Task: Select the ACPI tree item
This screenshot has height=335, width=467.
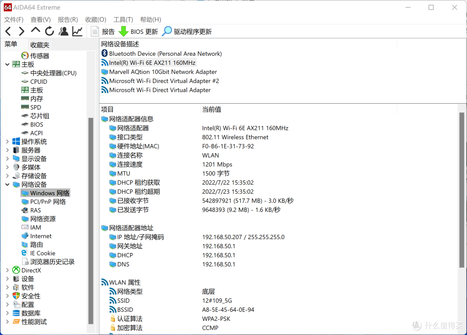Action: tap(32, 133)
